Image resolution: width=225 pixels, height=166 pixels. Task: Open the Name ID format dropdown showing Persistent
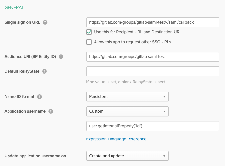127,97
